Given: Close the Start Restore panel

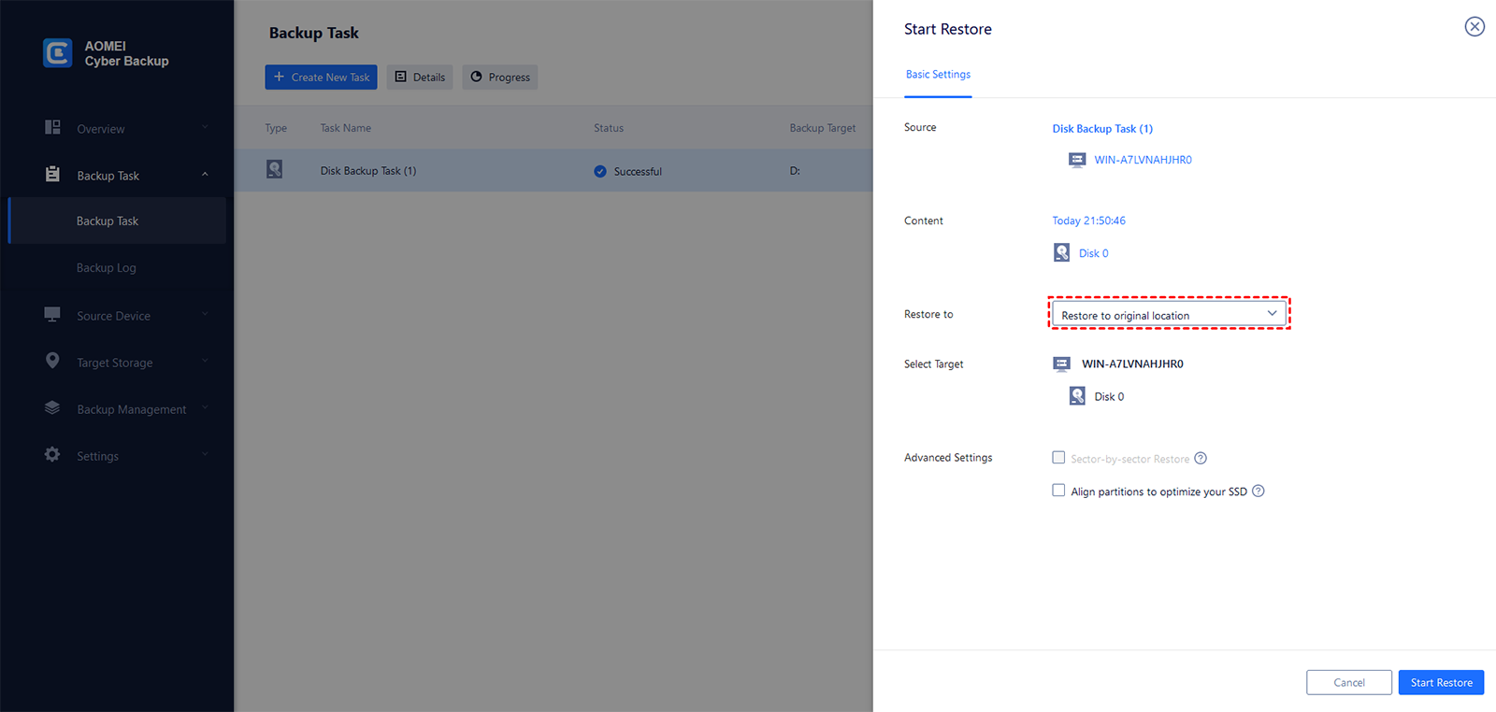Looking at the screenshot, I should coord(1474,27).
